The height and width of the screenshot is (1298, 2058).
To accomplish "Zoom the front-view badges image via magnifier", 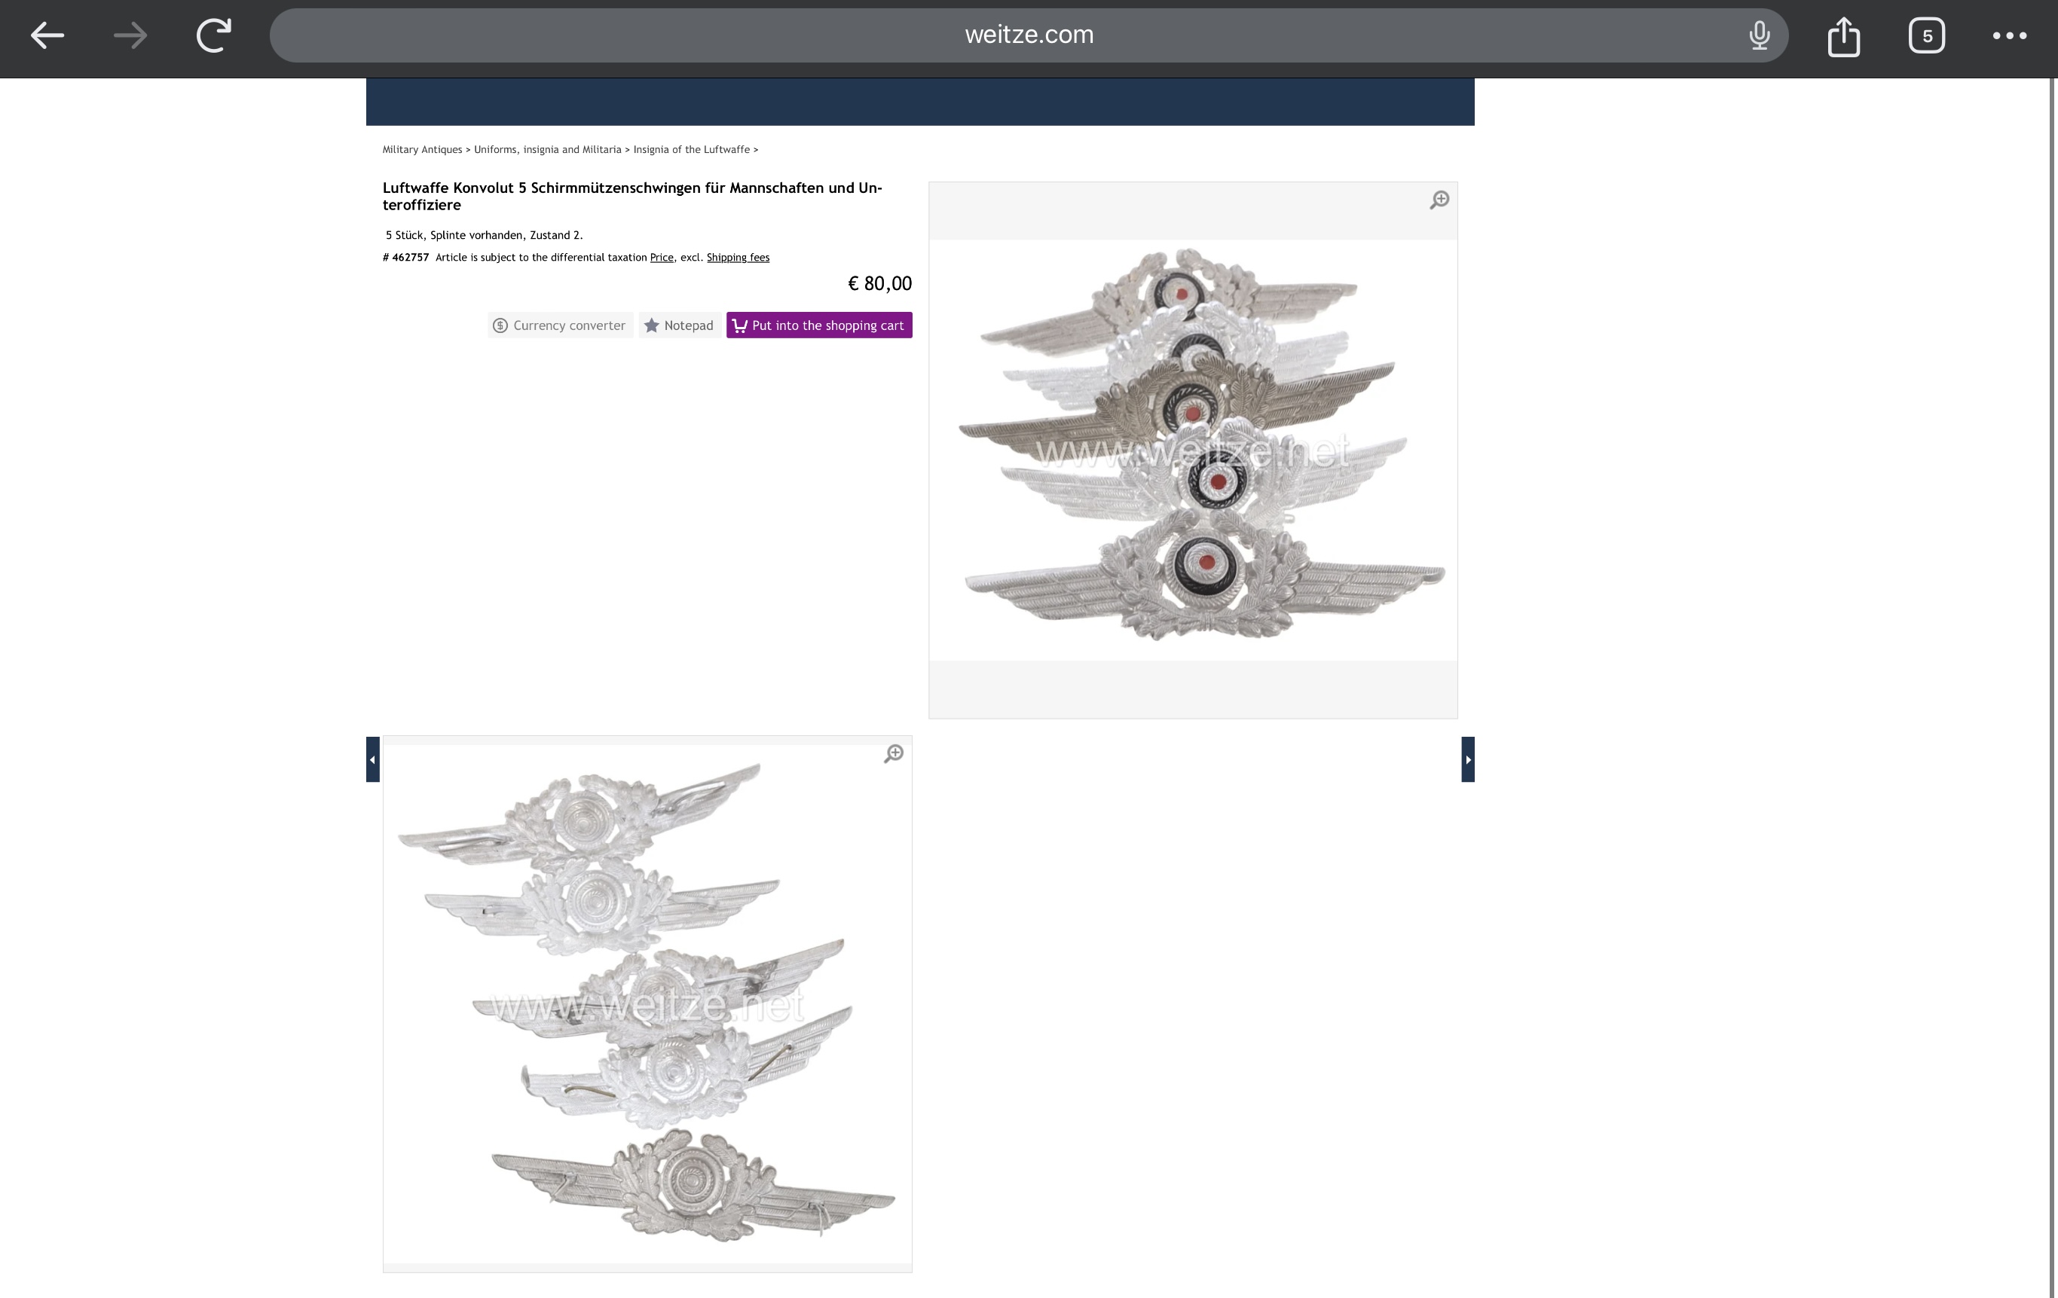I will [x=1439, y=200].
